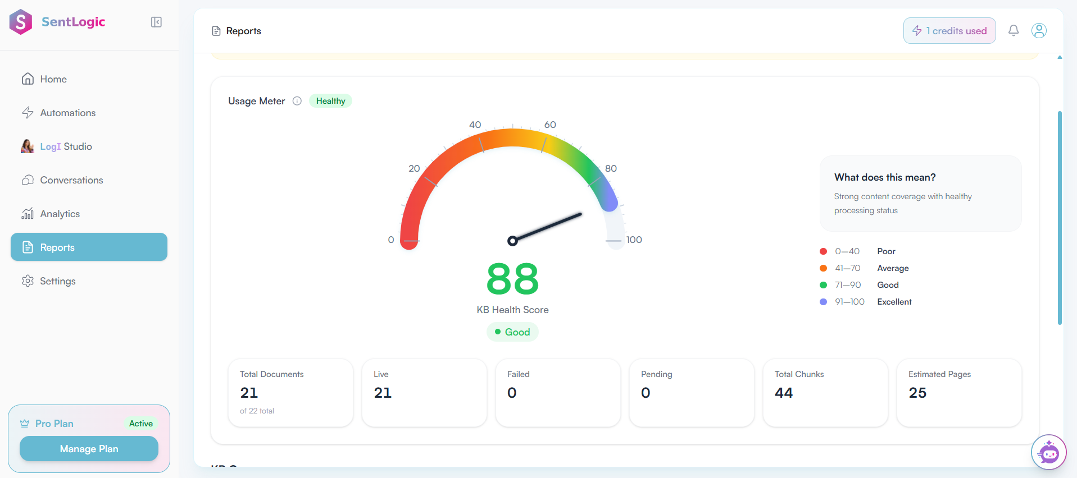Click the 1 credits used button
Screen dimensions: 1077x478
(x=949, y=31)
